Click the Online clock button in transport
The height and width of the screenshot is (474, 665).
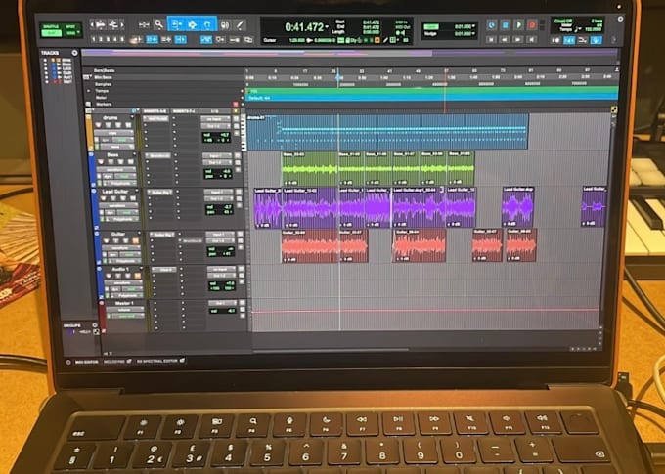coord(491,25)
